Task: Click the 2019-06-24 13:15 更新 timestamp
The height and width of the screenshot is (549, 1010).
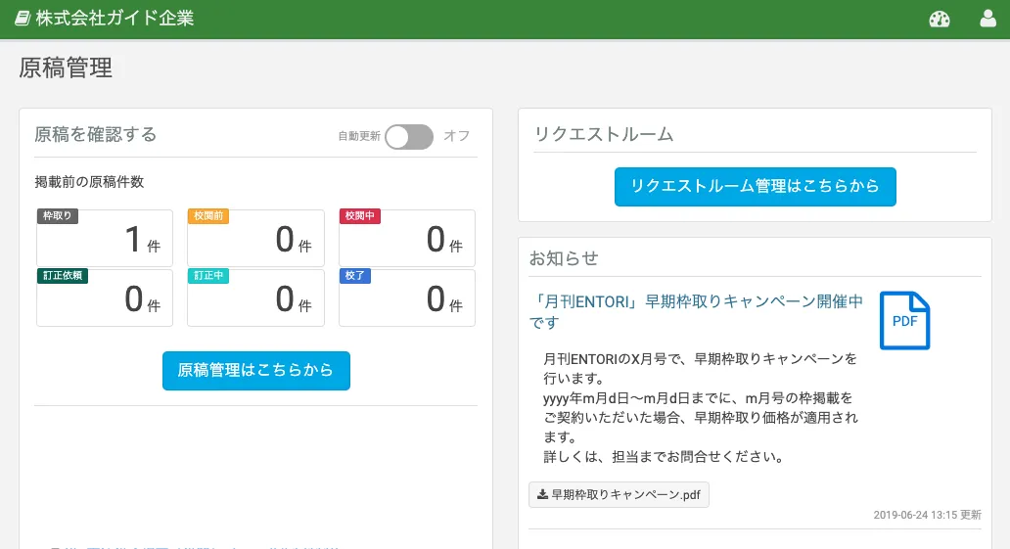Action: [927, 515]
